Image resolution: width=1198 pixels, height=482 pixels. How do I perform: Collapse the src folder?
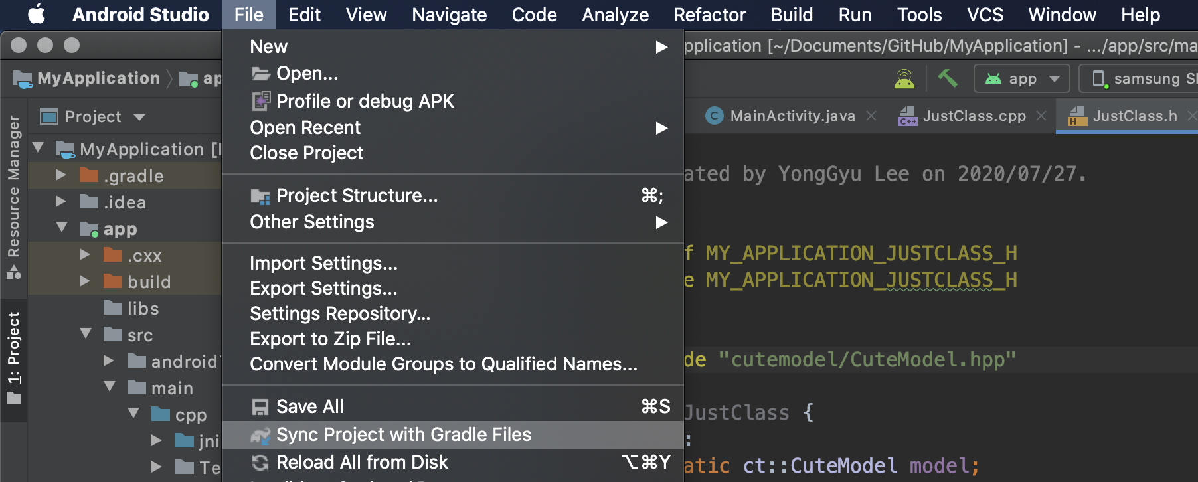(x=86, y=334)
